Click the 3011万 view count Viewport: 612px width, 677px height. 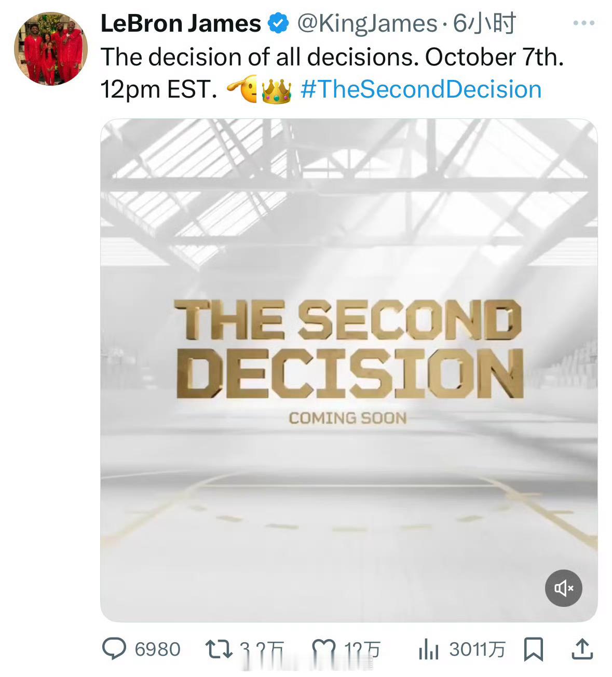click(x=477, y=649)
